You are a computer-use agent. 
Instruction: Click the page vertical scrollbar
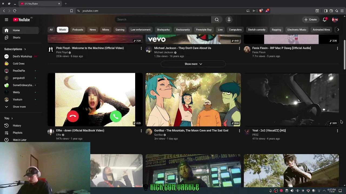tap(344, 55)
